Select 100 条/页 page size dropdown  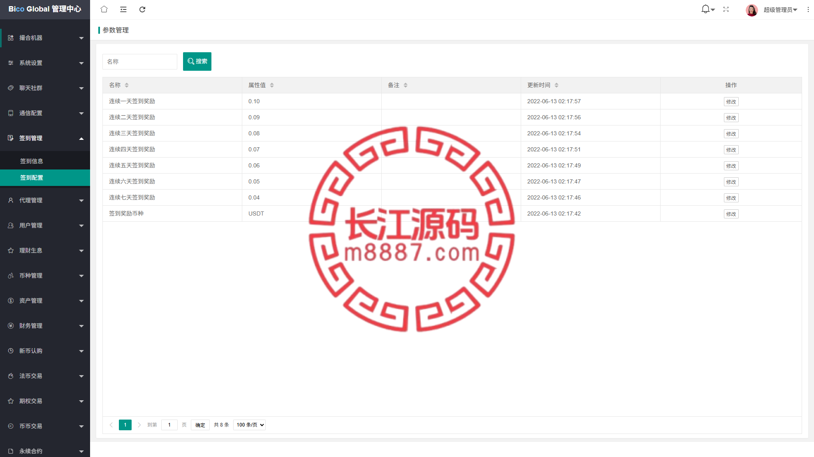pos(249,425)
